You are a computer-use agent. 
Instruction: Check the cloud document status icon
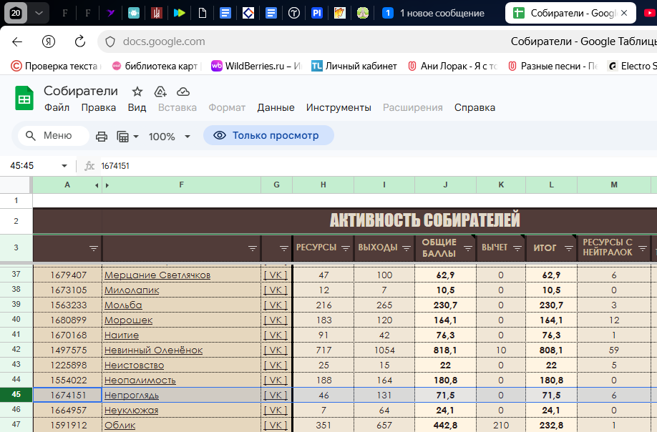tap(183, 92)
